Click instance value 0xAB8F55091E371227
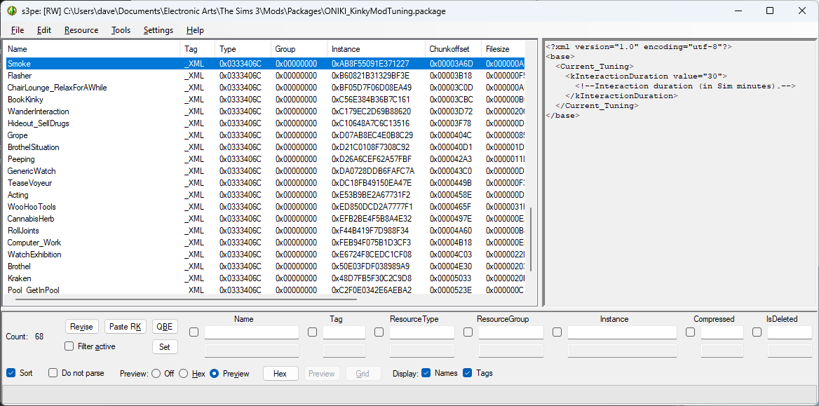The image size is (819, 406). pos(370,64)
